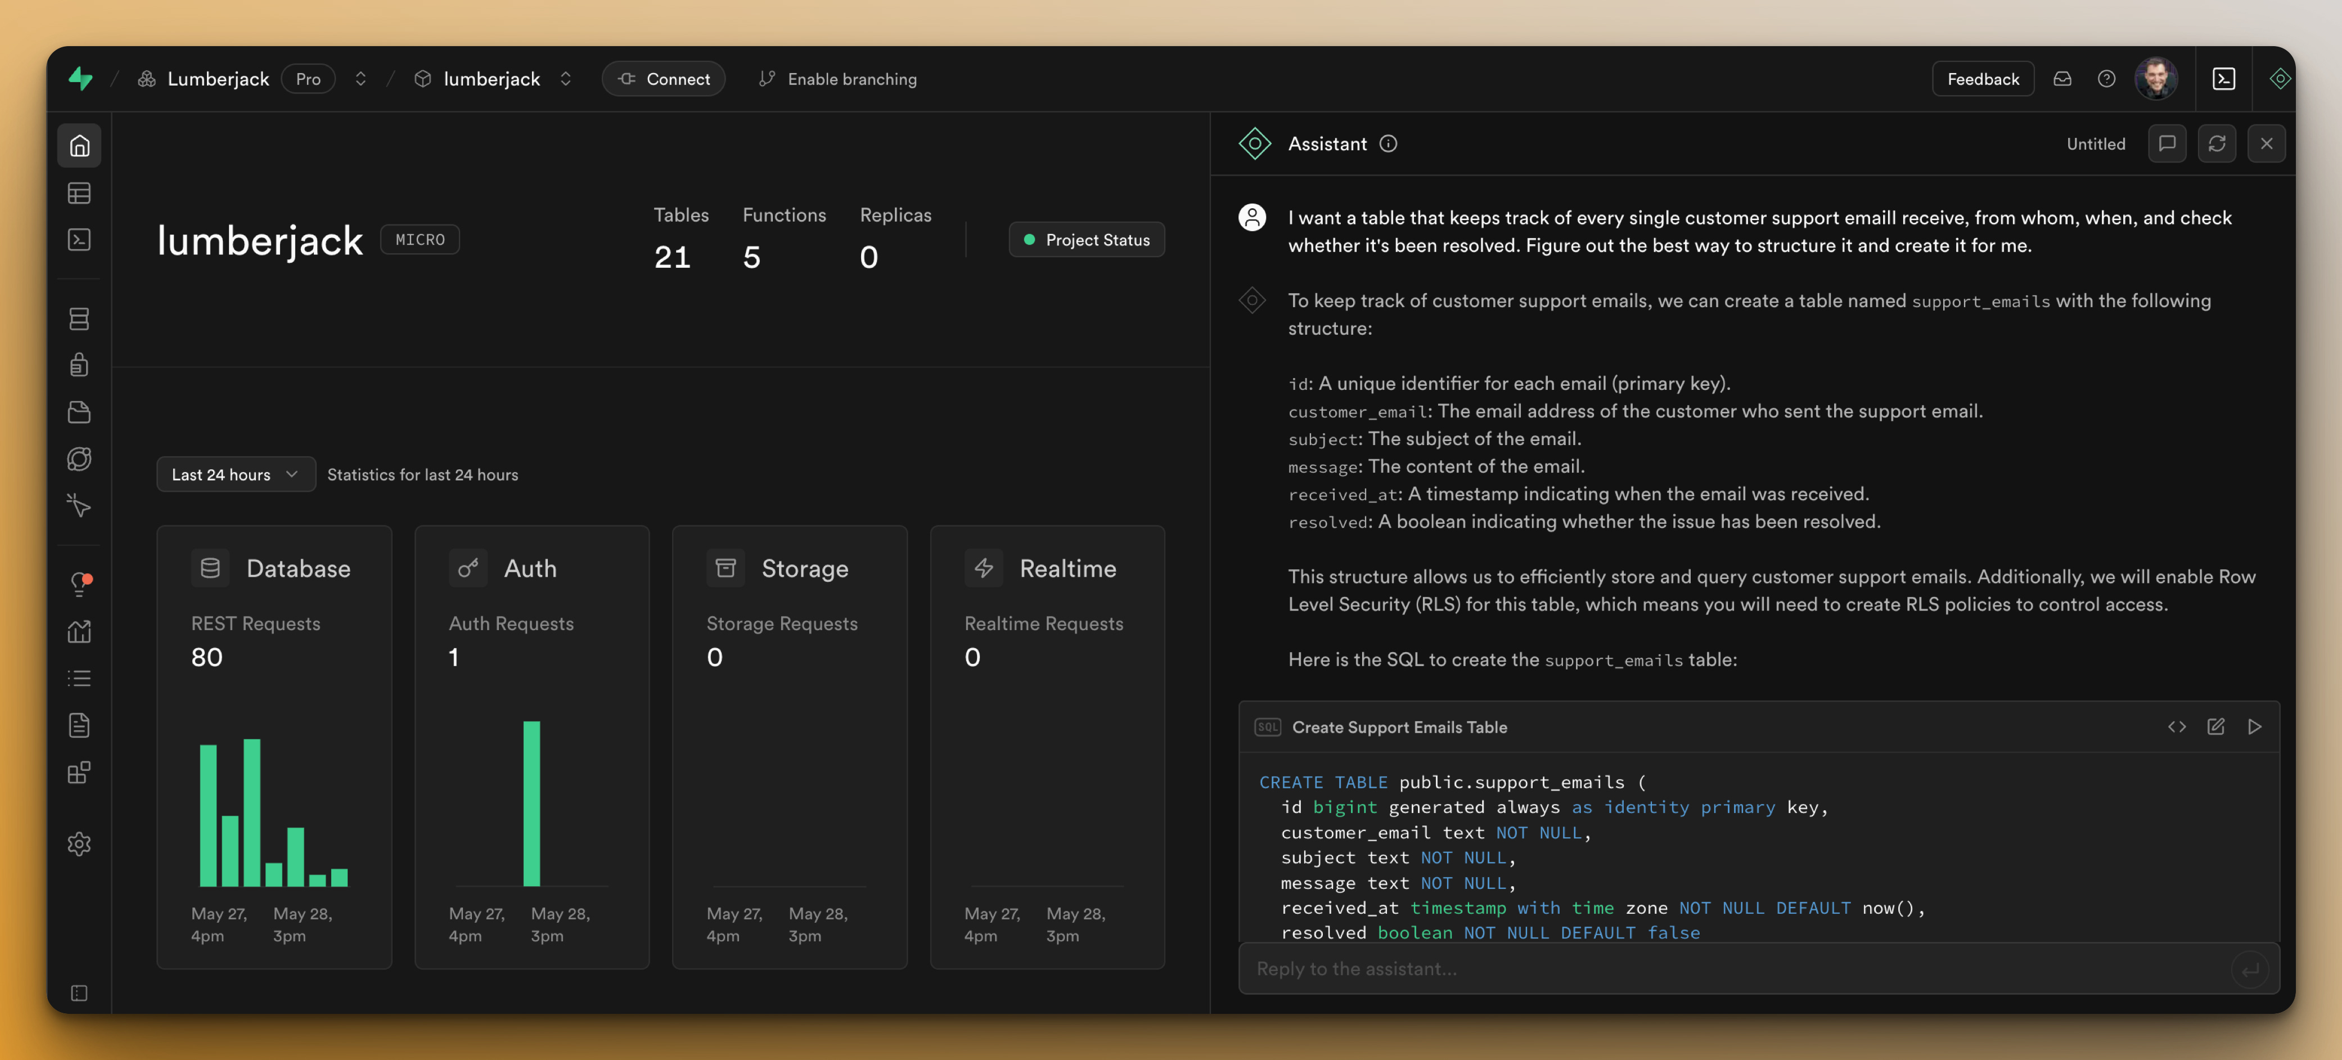This screenshot has width=2342, height=1060.
Task: Open the Table Editor sidebar icon
Action: coord(79,193)
